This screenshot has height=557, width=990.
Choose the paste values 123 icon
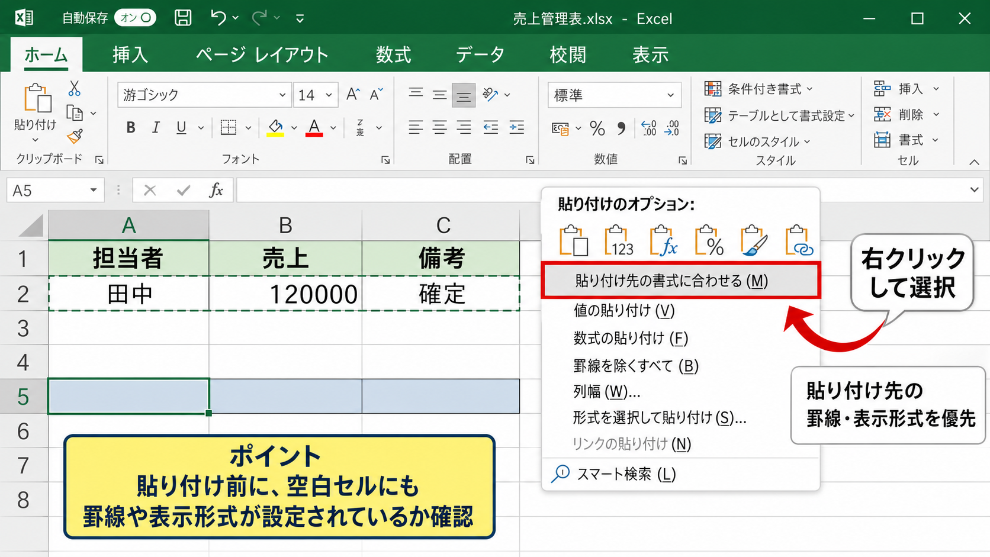619,241
